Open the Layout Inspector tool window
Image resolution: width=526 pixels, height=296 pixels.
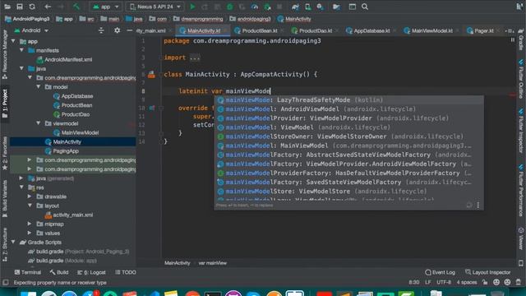(488, 272)
